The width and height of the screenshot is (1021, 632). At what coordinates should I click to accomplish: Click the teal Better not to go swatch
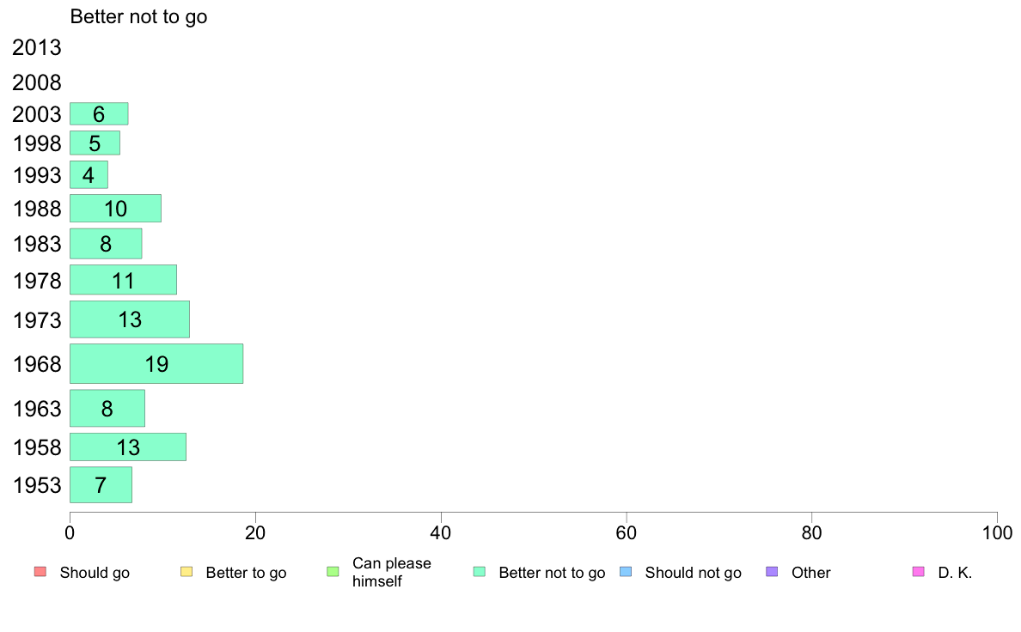tap(480, 572)
